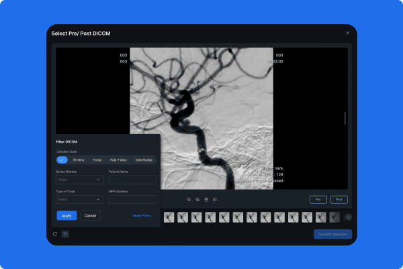
Task: Open the Series Number dropdown
Action: (79, 180)
